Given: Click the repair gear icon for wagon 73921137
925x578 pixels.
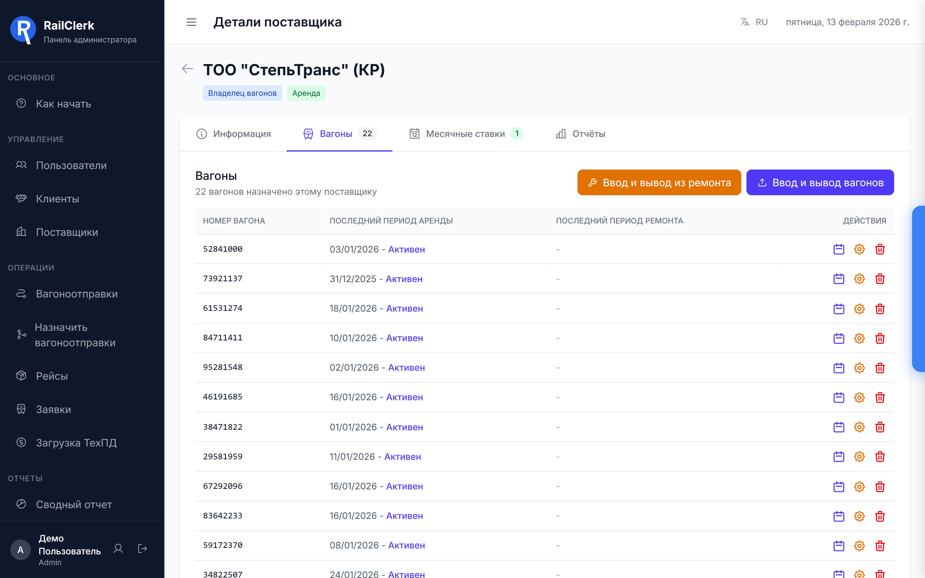Looking at the screenshot, I should (x=859, y=279).
